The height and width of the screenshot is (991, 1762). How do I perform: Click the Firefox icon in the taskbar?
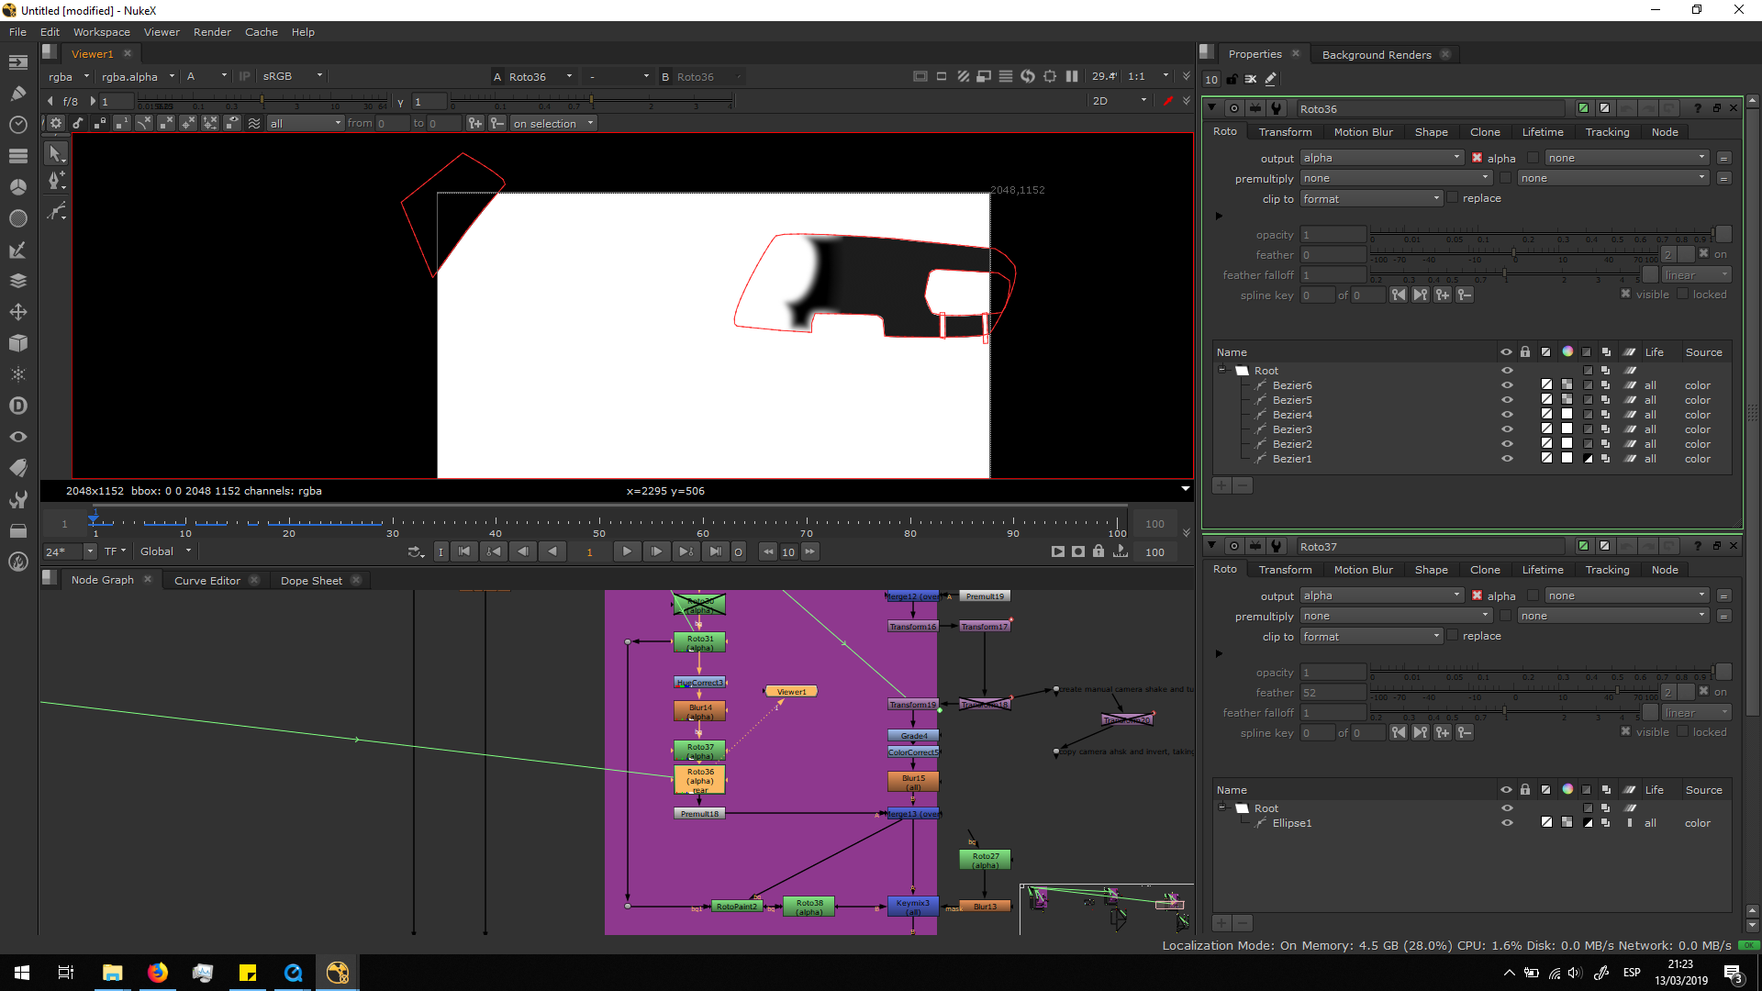[157, 973]
